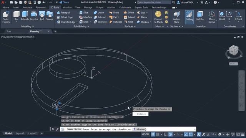The height and width of the screenshot is (138, 246).
Task: Apply the Intersect solid operation
Action: click(100, 22)
